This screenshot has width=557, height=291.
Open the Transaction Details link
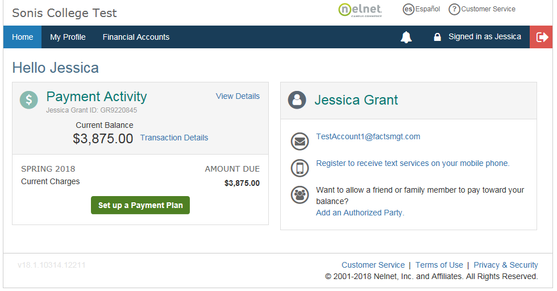[x=174, y=138]
